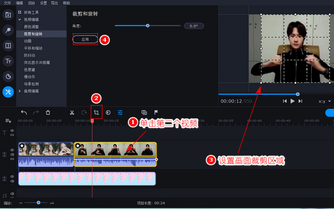Open clip properties sliders icon

[120, 112]
